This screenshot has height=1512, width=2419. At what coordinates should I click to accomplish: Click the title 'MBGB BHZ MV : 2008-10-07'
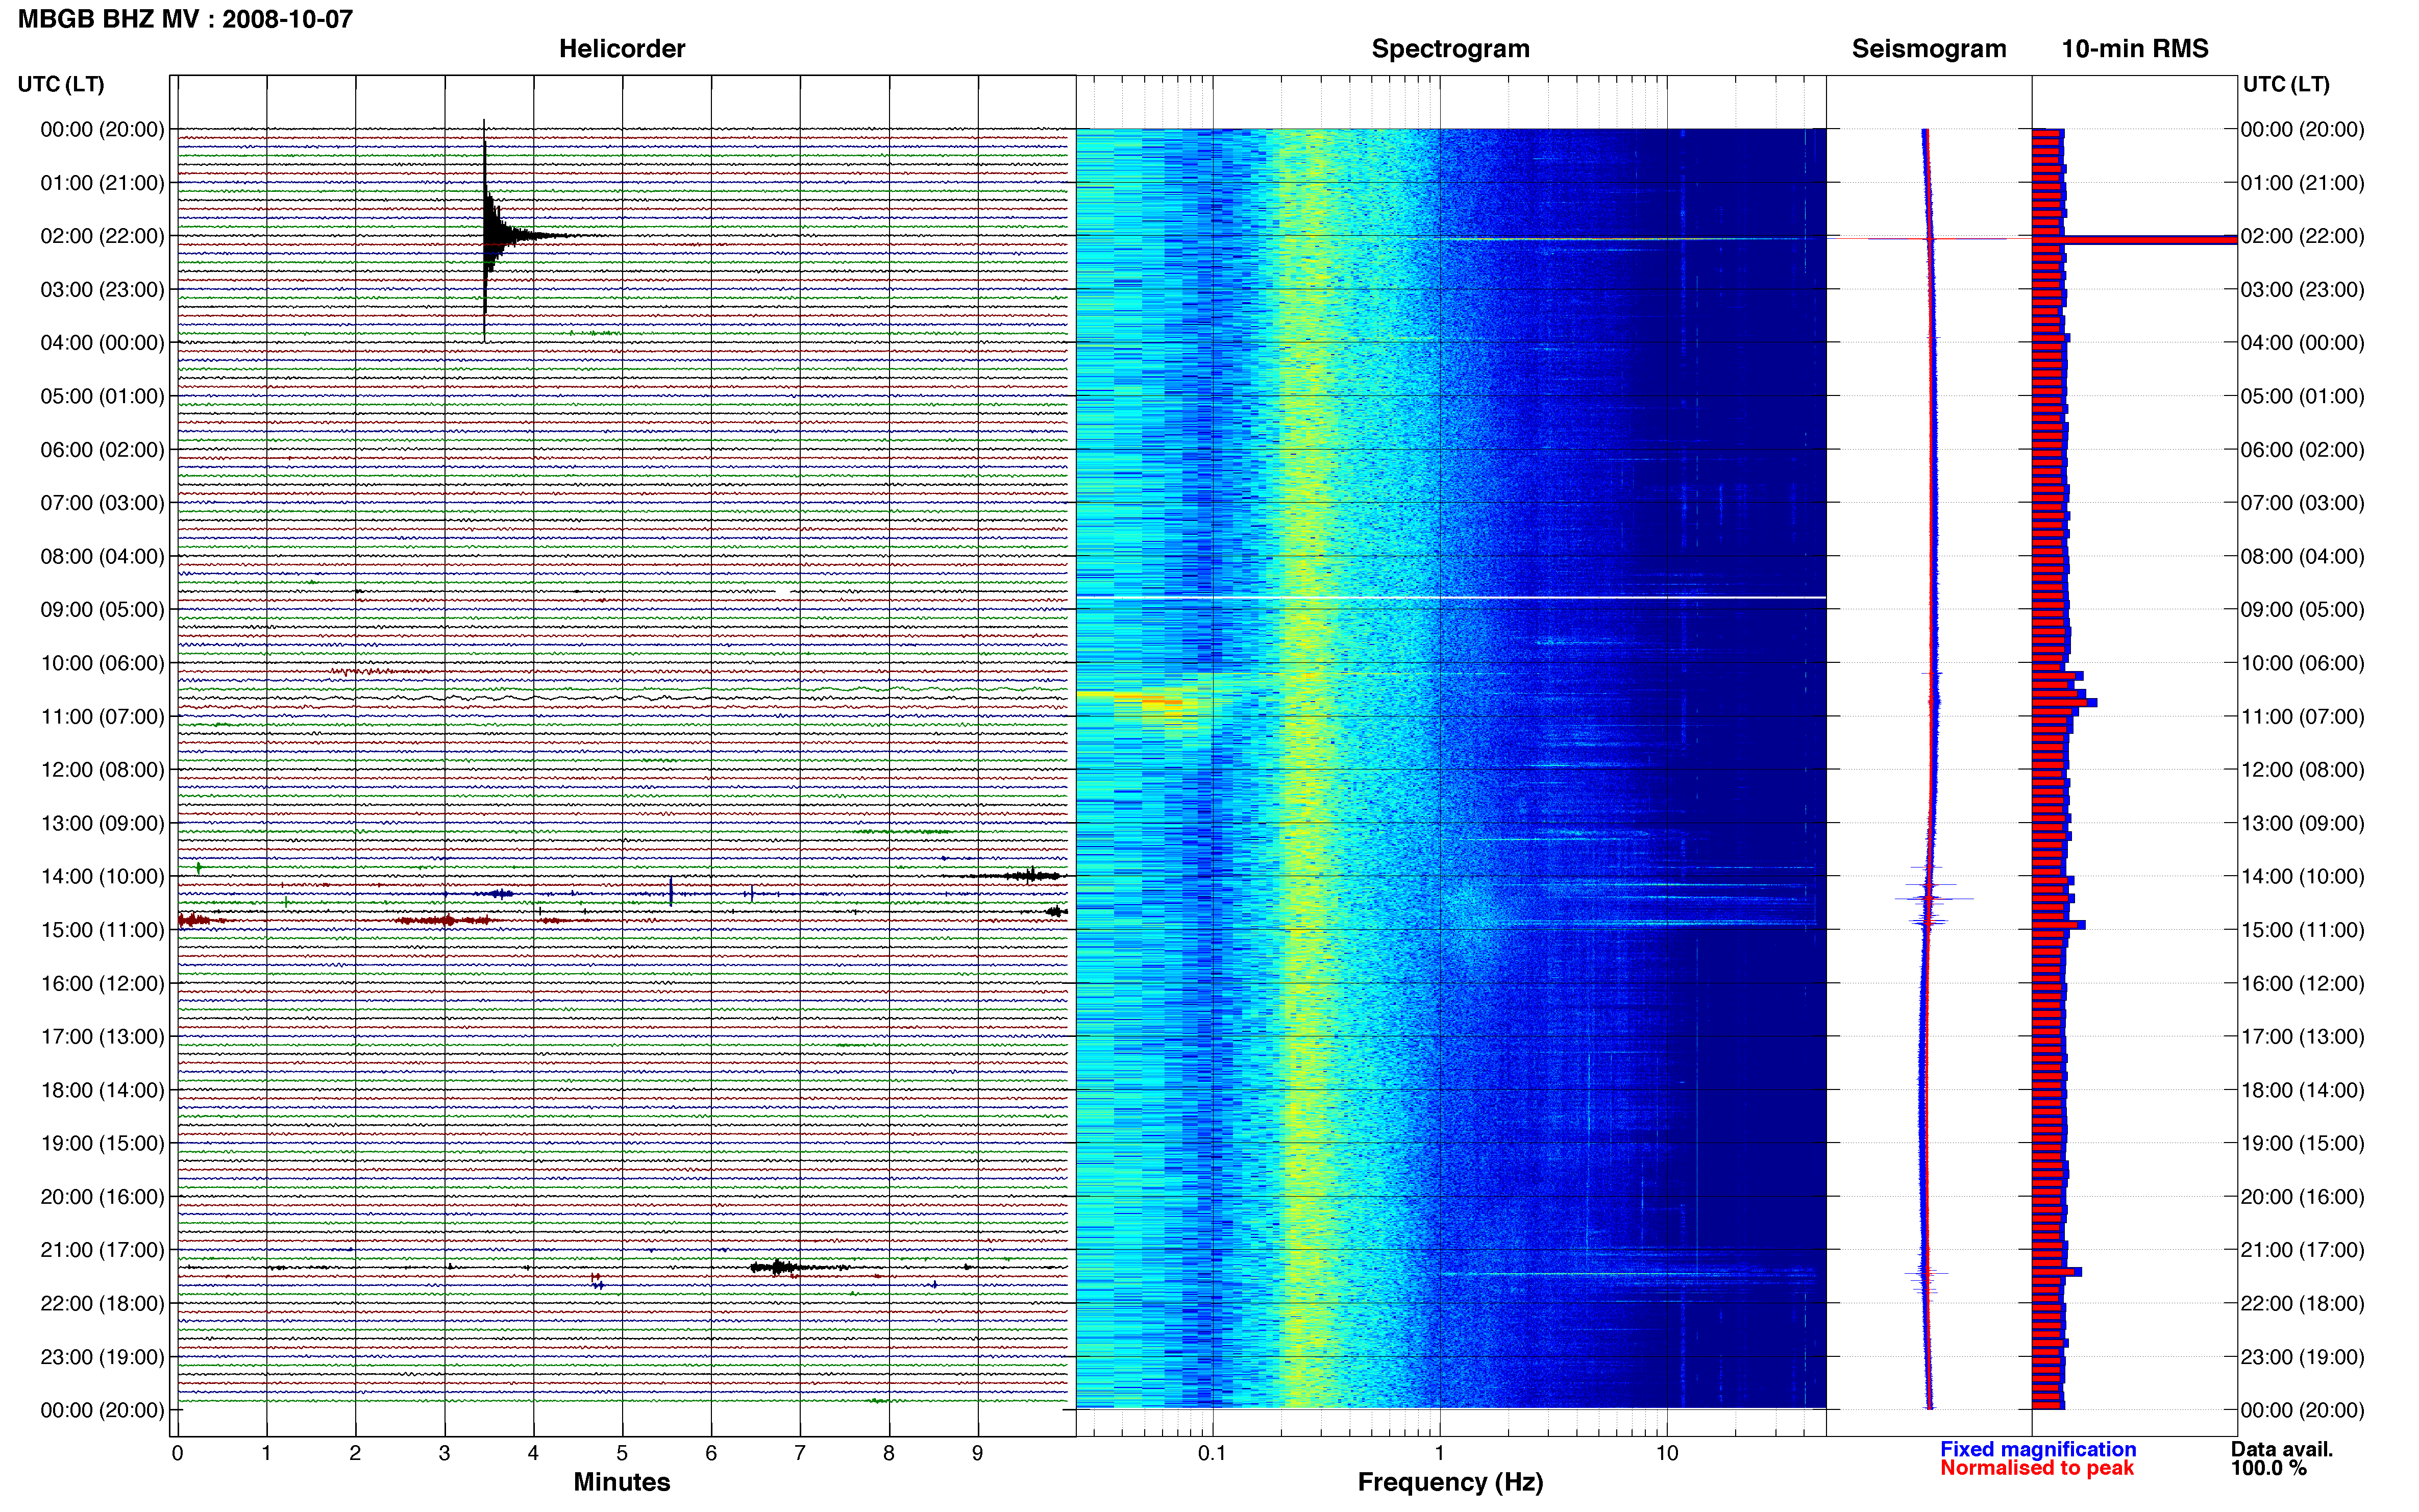185,19
